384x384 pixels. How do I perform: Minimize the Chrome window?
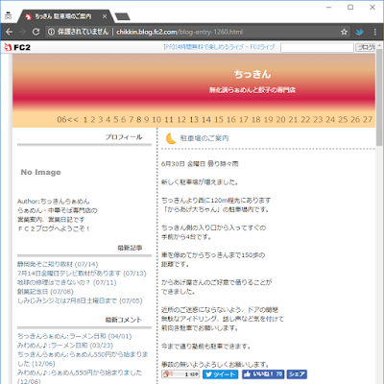pyautogui.click(x=328, y=7)
